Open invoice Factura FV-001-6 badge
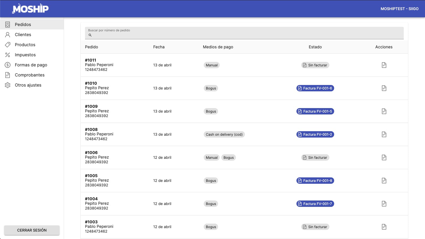The height and width of the screenshot is (239, 425). tap(315, 88)
